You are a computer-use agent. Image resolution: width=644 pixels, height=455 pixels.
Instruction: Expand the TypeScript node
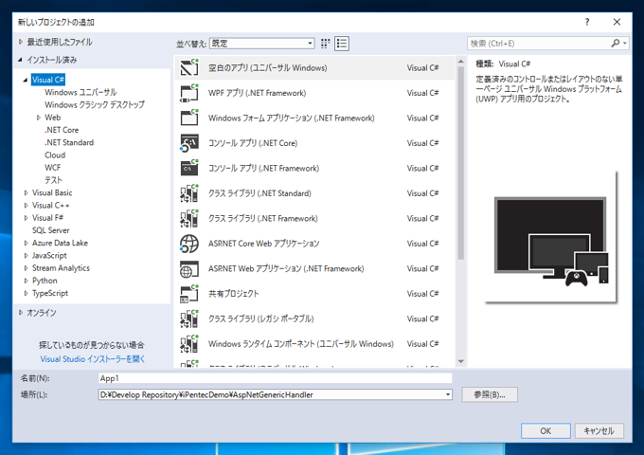(26, 293)
